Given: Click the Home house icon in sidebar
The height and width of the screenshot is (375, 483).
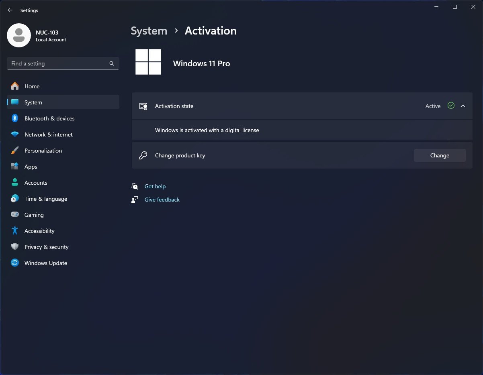Looking at the screenshot, I should (x=15, y=86).
